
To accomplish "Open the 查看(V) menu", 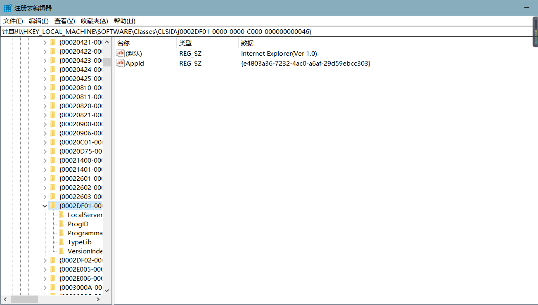I will (65, 21).
